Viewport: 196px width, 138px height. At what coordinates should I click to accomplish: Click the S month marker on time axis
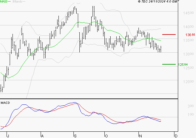[75, 136]
